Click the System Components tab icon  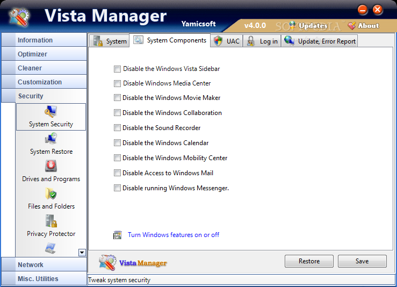[x=139, y=40]
